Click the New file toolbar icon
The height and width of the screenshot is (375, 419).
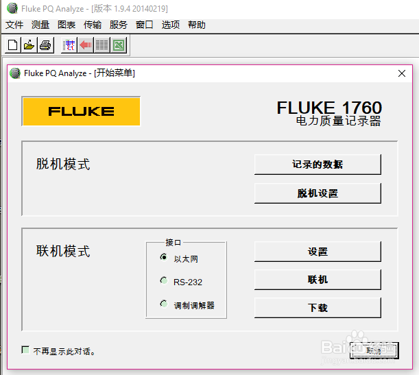12,45
